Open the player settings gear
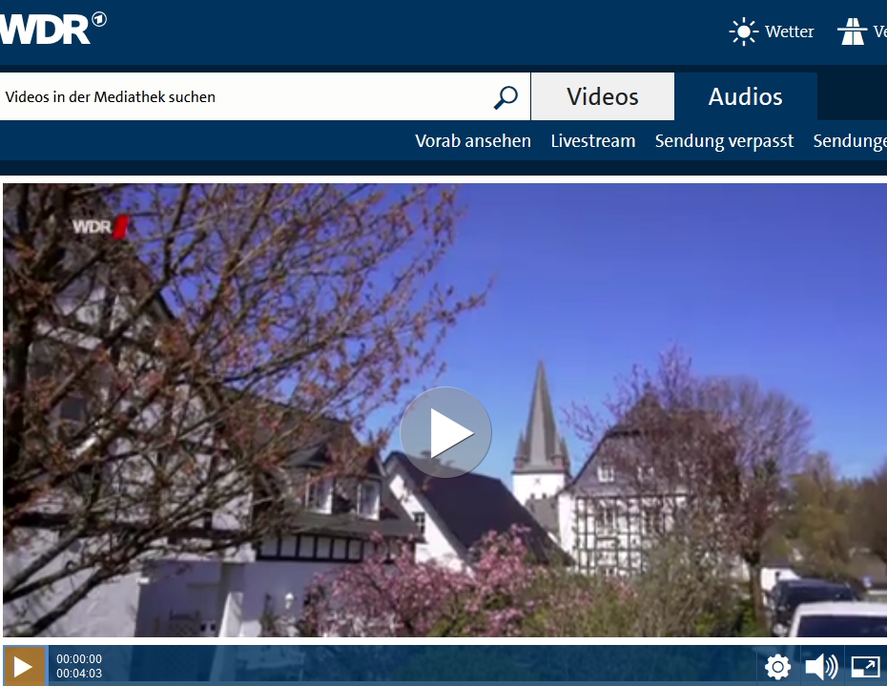Image resolution: width=887 pixels, height=686 pixels. pos(777,667)
